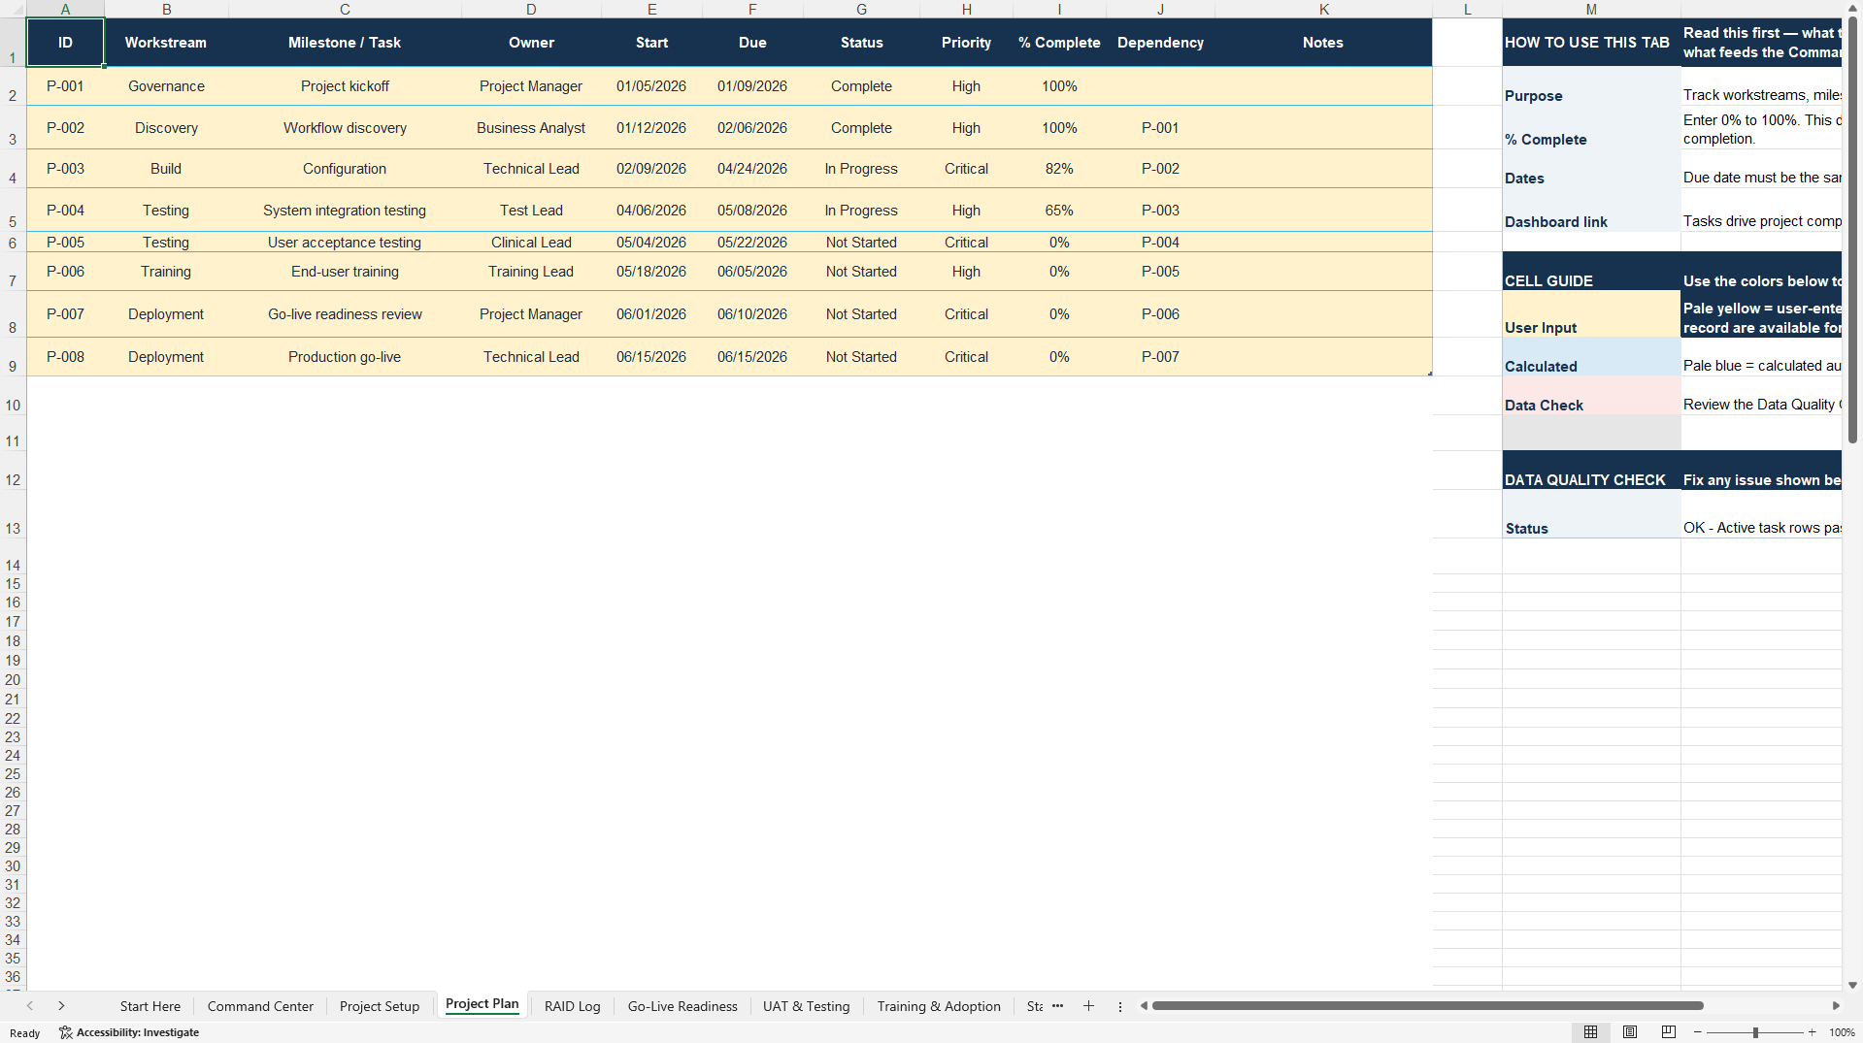
Task: Click the Clinical Lead owner cell
Action: 531,242
